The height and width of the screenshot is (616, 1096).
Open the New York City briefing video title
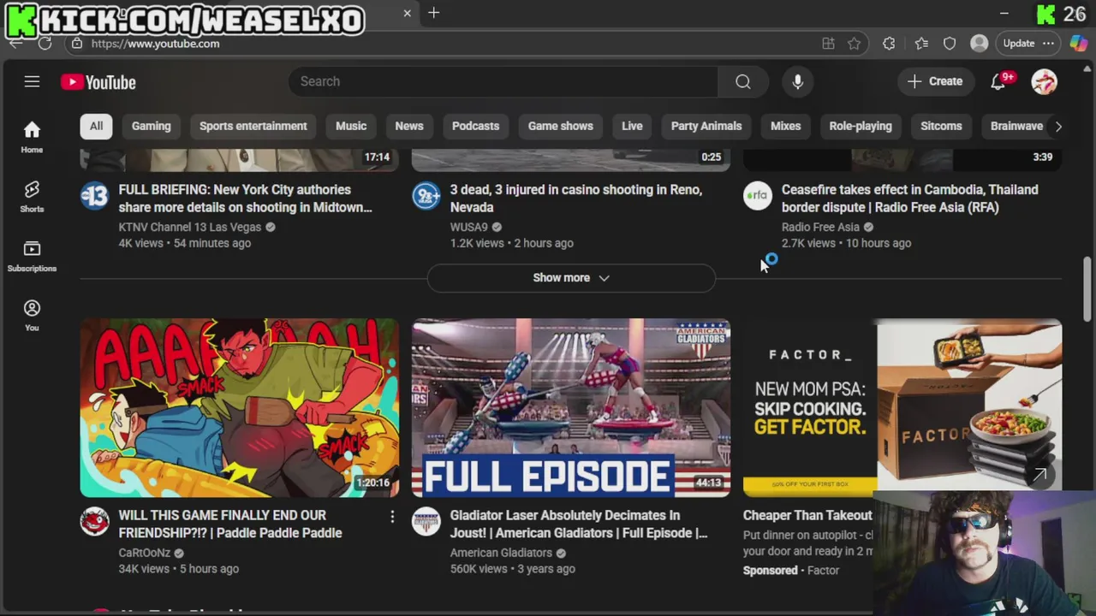coord(246,198)
